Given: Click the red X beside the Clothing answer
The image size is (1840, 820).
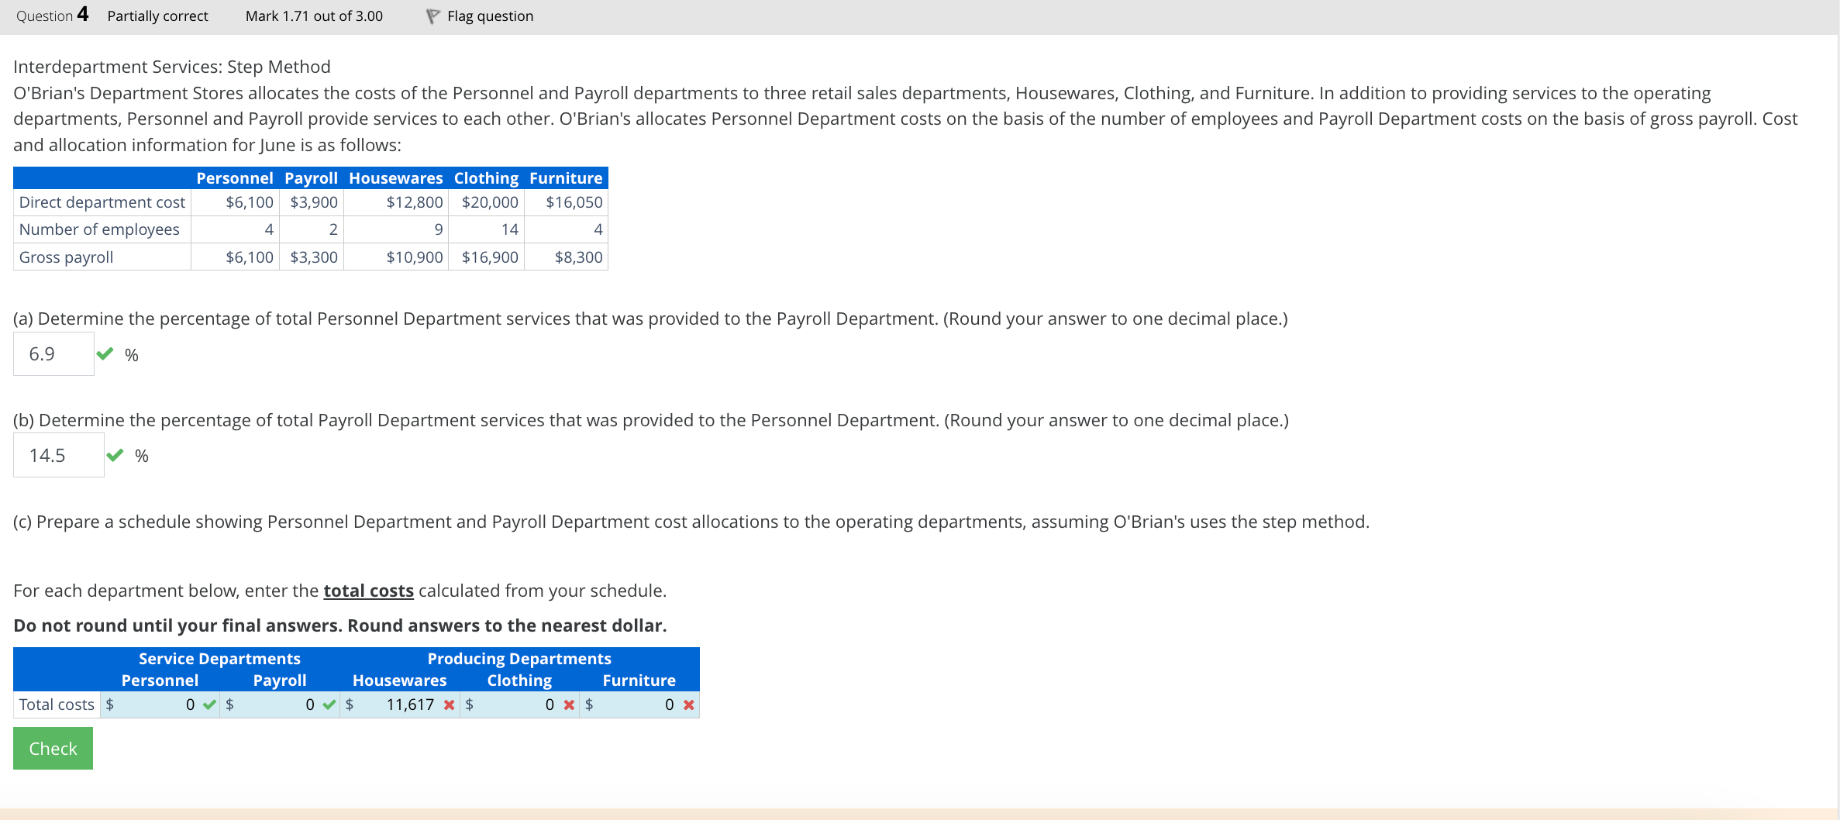Looking at the screenshot, I should point(568,705).
